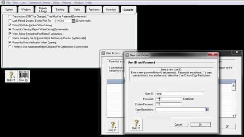This screenshot has height=137, width=244.
Task: Toggle Prompt for Session Report When Closing
Action: (x=10, y=29)
